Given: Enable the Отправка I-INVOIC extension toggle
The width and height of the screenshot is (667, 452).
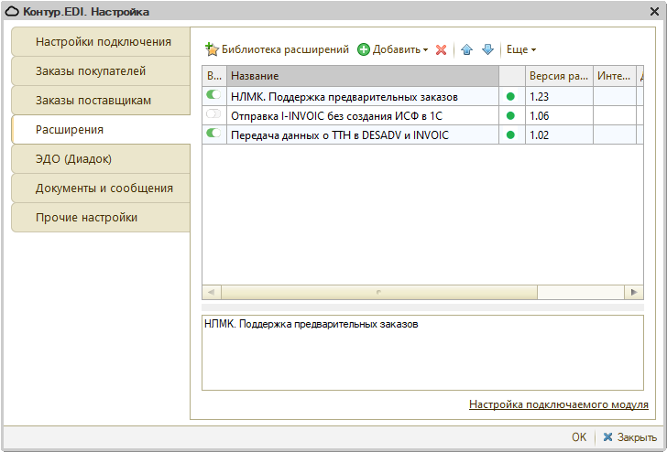Looking at the screenshot, I should pos(214,114).
